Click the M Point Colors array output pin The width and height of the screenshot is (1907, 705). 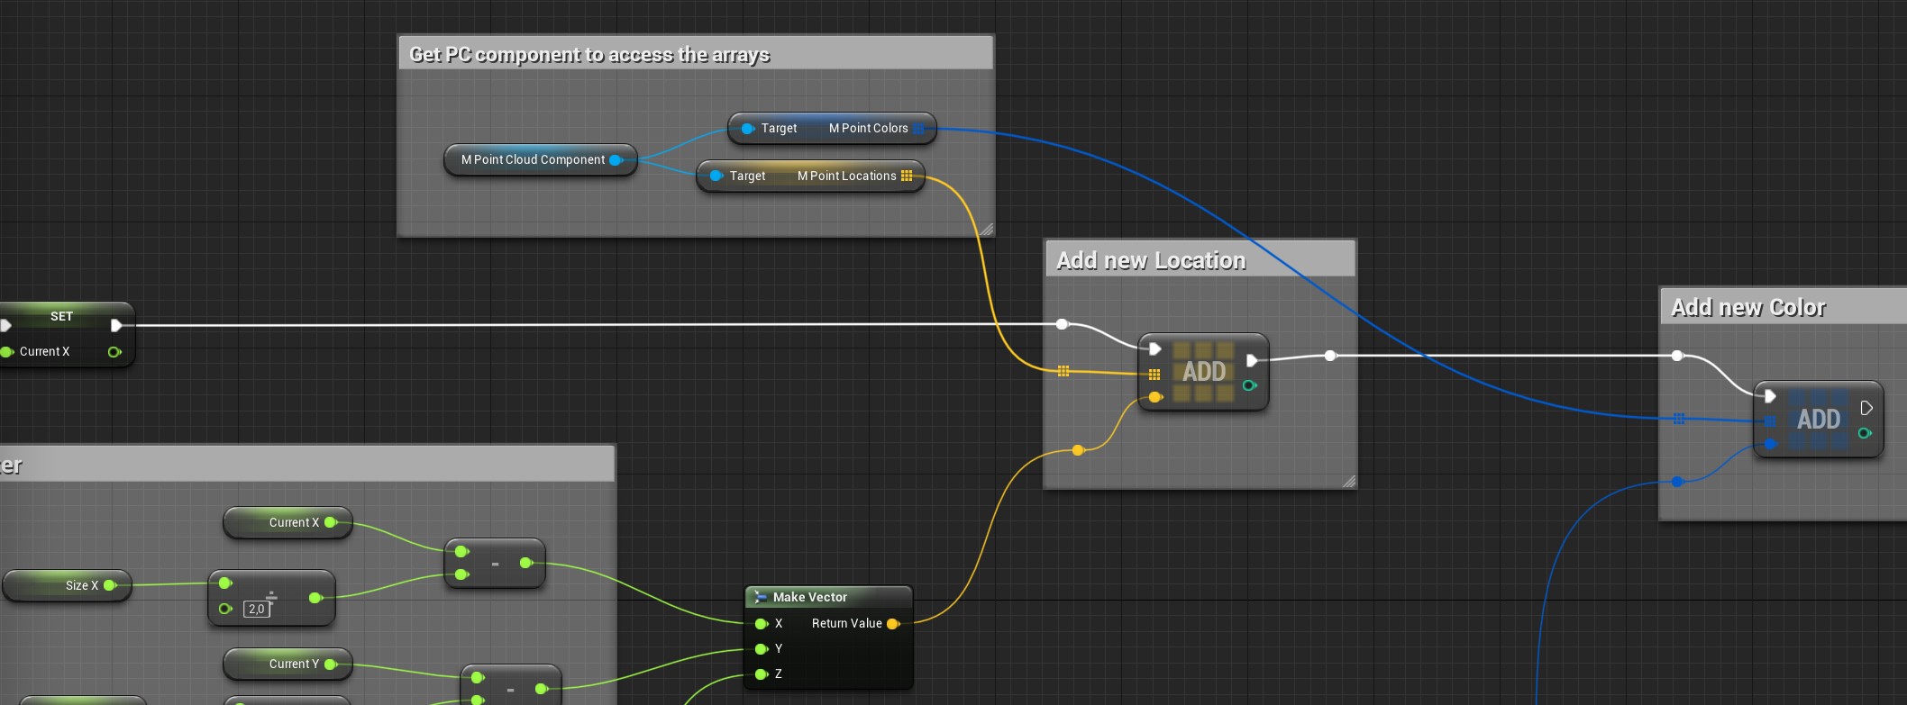[918, 129]
